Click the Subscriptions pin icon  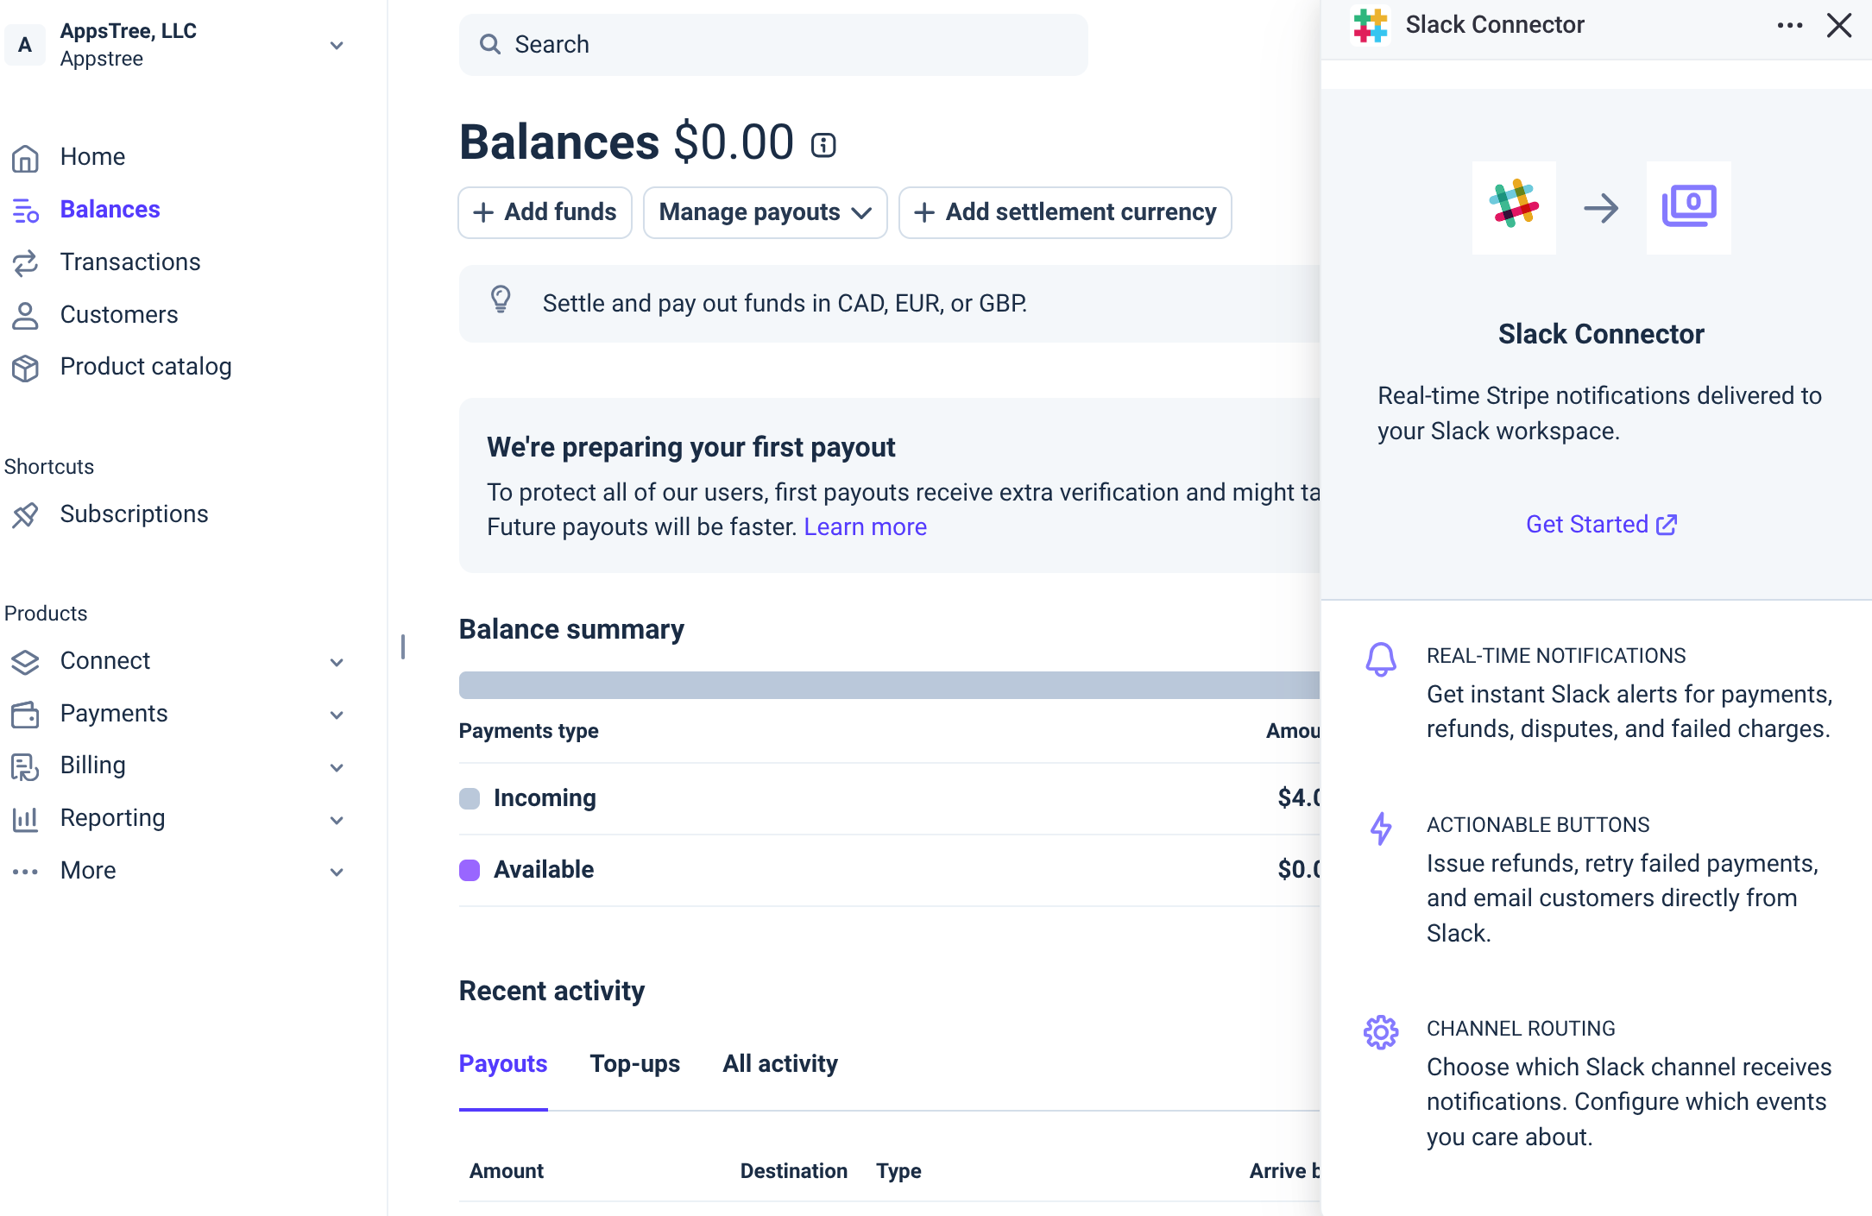pos(25,515)
